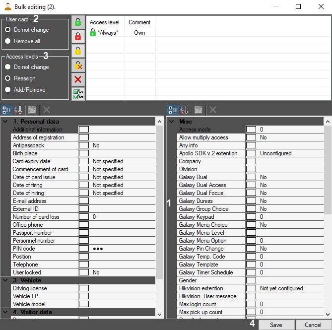Collapse the Misc category
332x330 pixels.
point(172,122)
